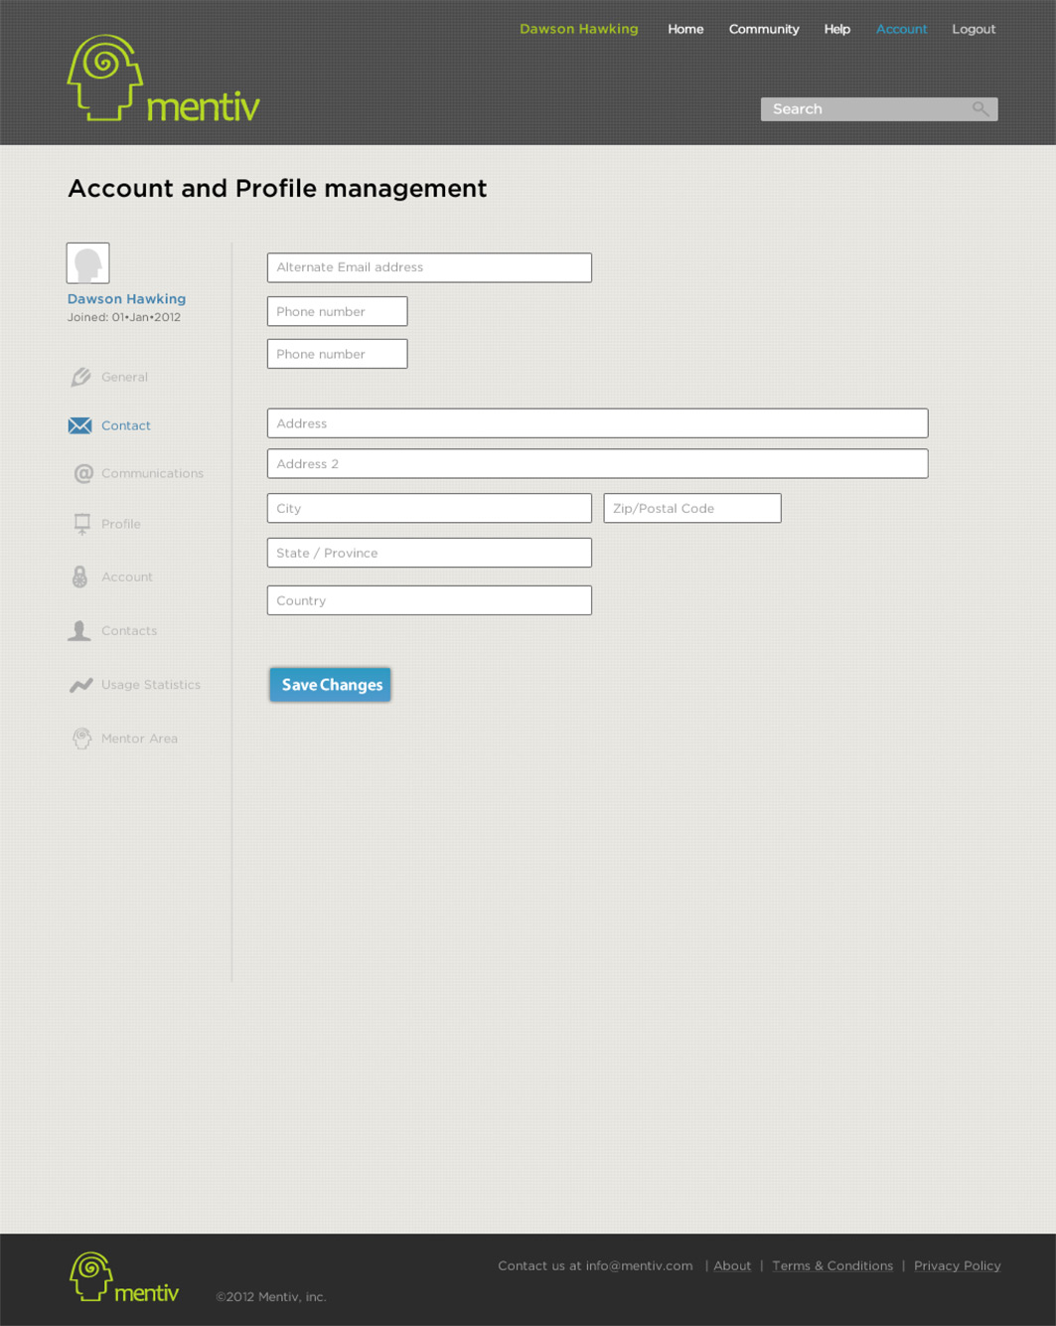Click the Save Changes button

pos(330,685)
